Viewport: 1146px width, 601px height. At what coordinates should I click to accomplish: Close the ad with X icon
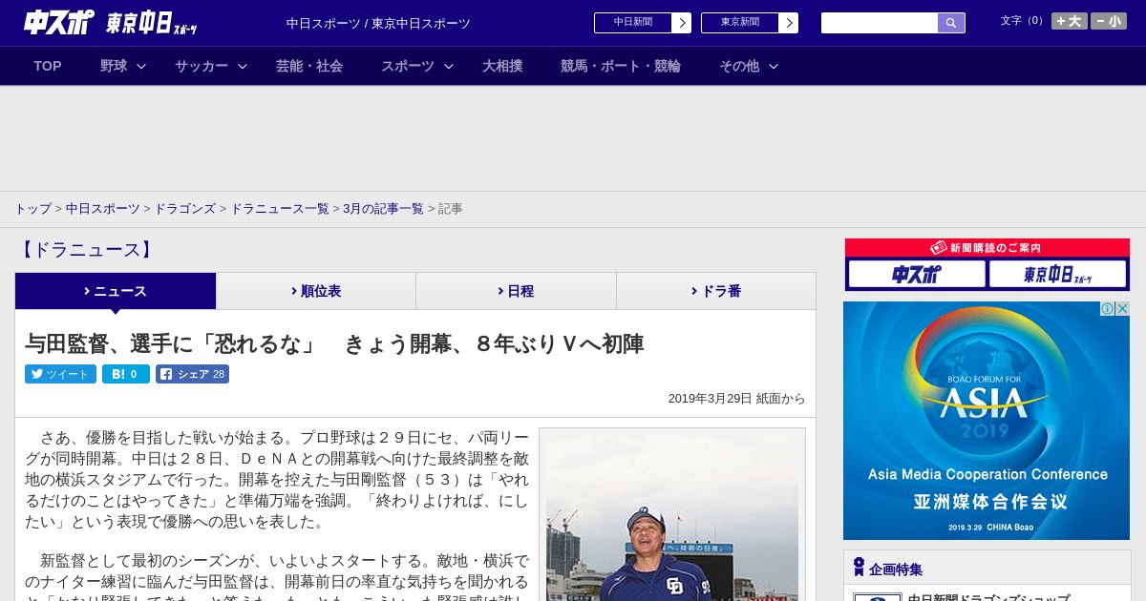(x=1123, y=308)
